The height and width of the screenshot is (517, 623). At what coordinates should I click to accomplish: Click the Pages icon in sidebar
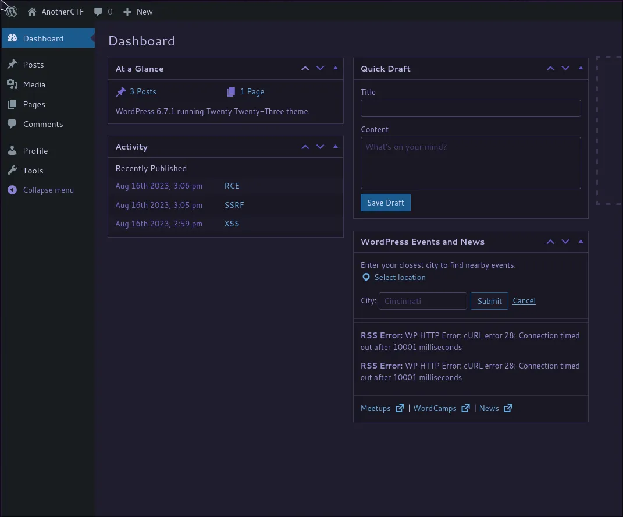pyautogui.click(x=12, y=104)
